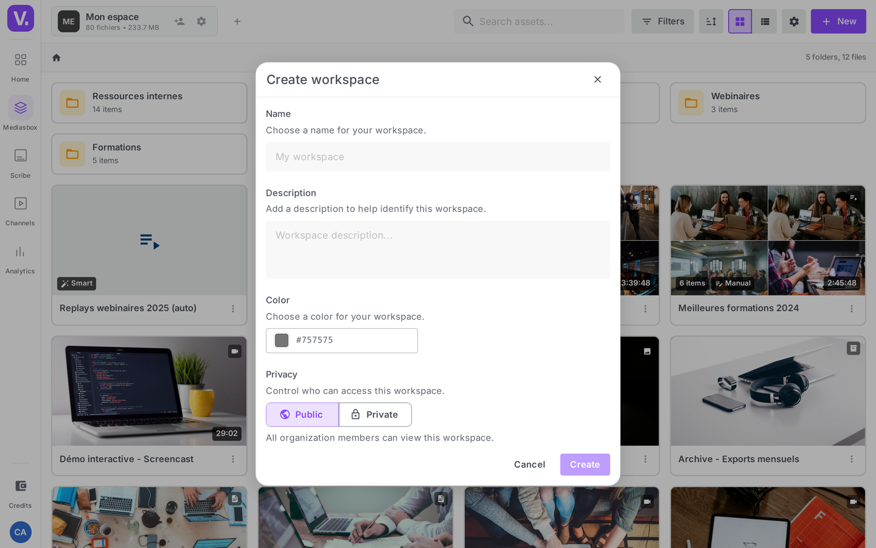Open more options for Replays webinaires 2025
The height and width of the screenshot is (548, 876).
[233, 309]
